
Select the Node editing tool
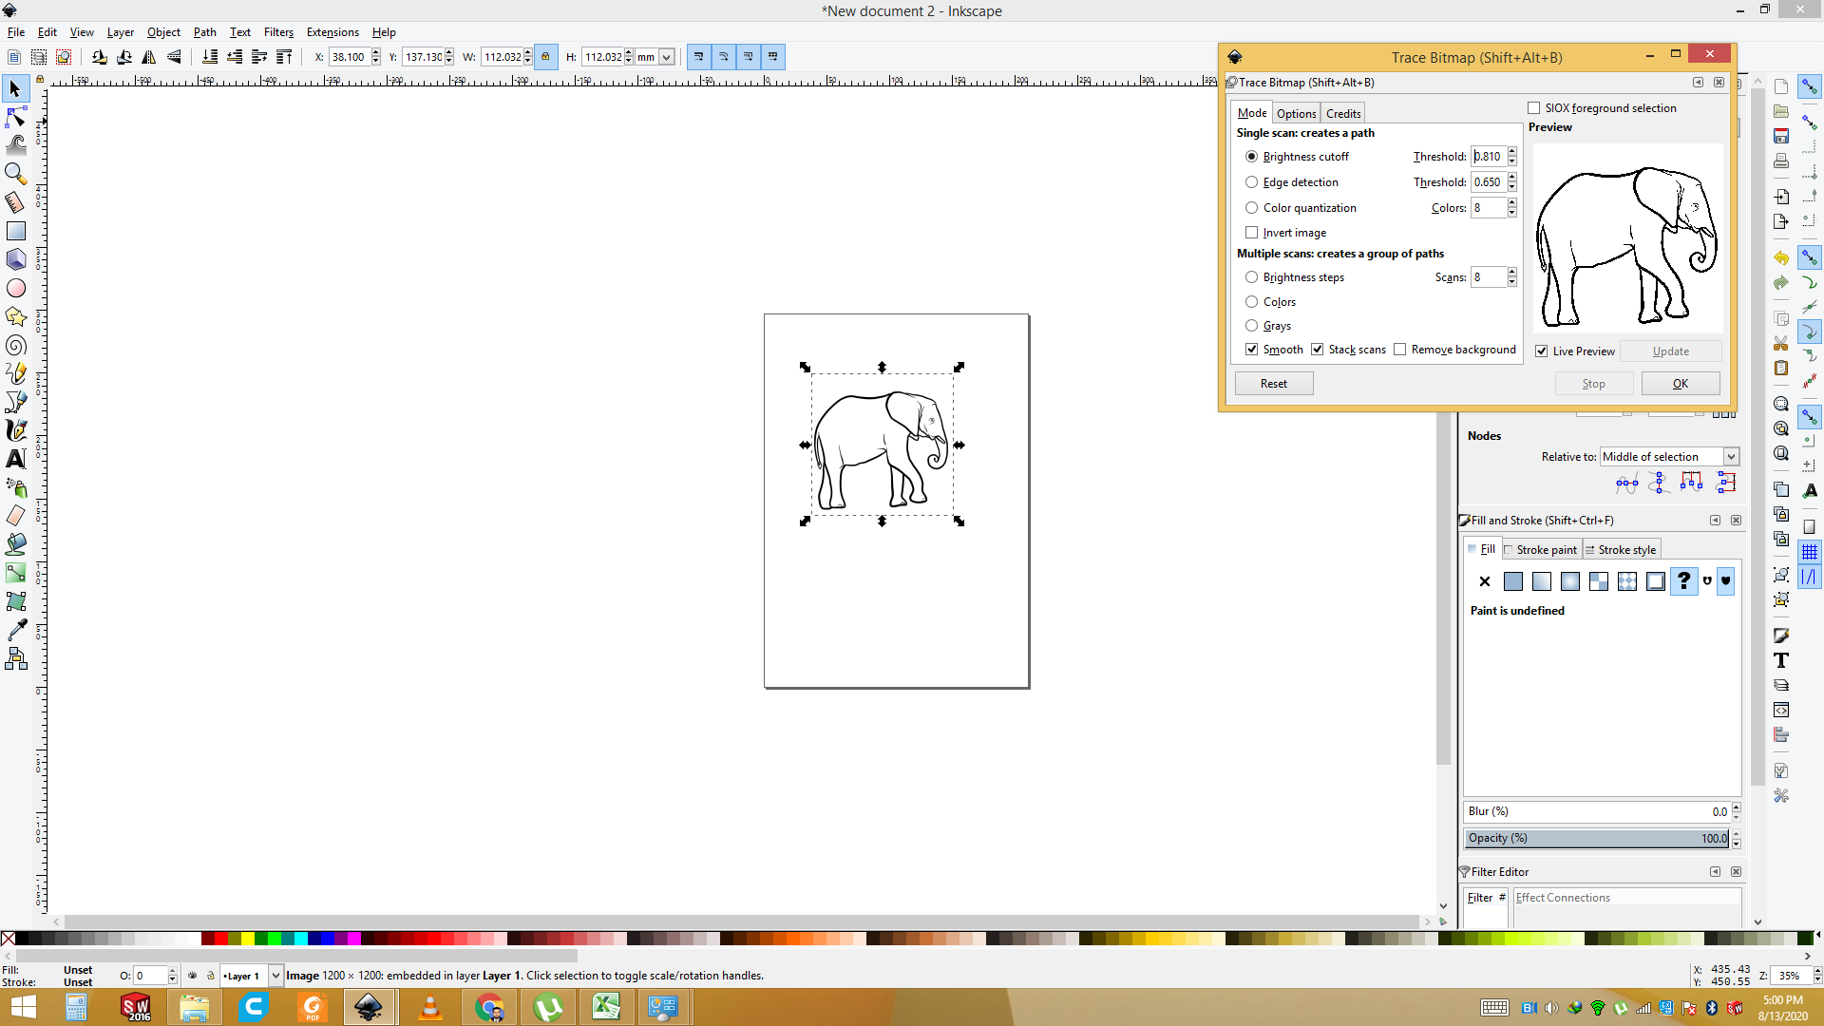[x=15, y=117]
